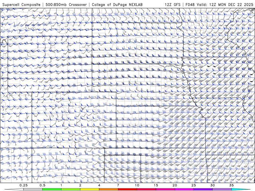Click the 0.5 legend value

(x=42, y=185)
